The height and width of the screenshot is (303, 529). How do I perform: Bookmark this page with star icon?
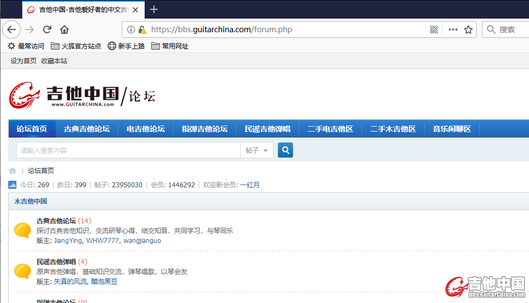click(x=468, y=29)
